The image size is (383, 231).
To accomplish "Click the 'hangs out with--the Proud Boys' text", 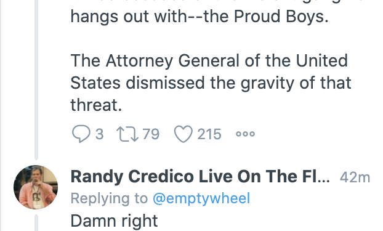I will tap(200, 17).
